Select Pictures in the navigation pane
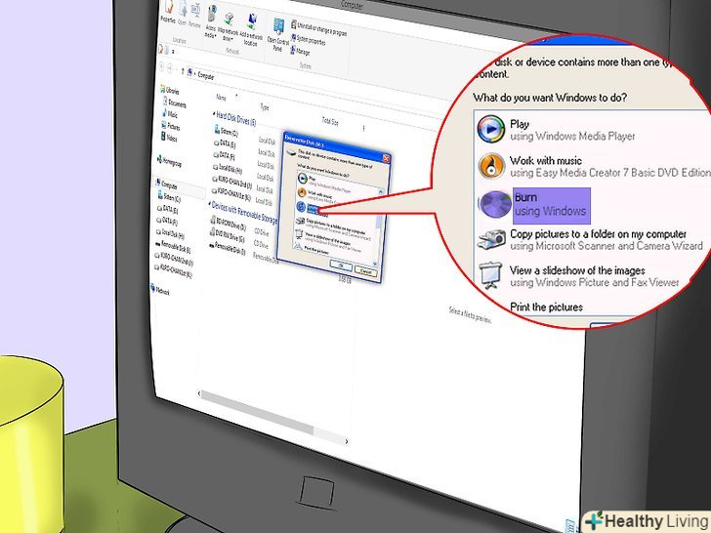 click(x=171, y=126)
